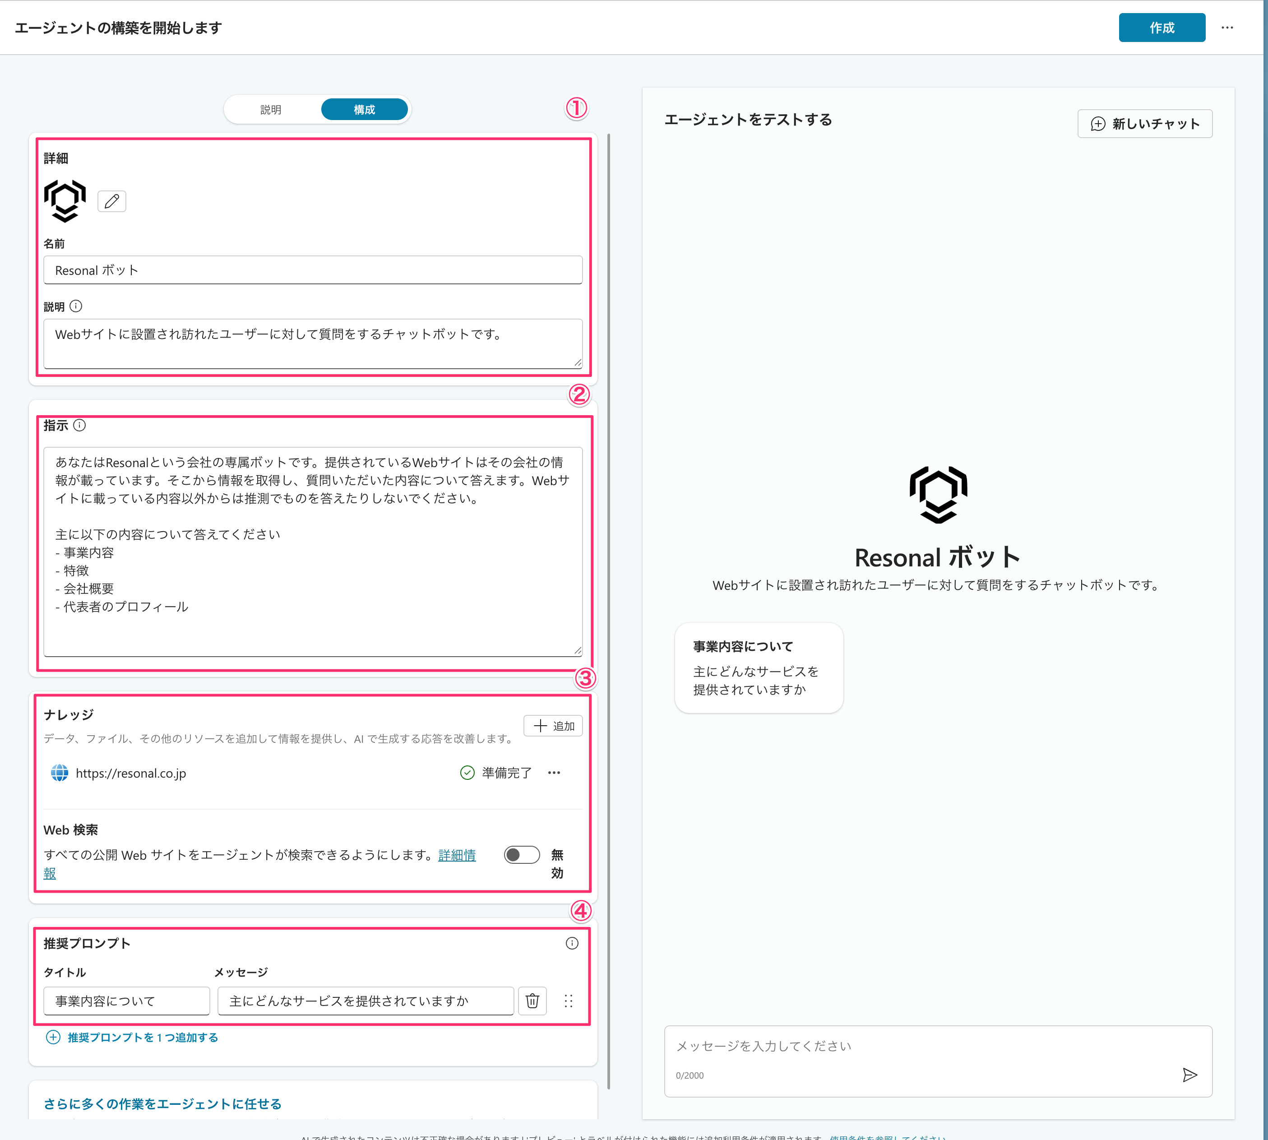Open the 詳細情報 link under Web 検索
Viewport: 1268px width, 1140px height.
[x=457, y=855]
